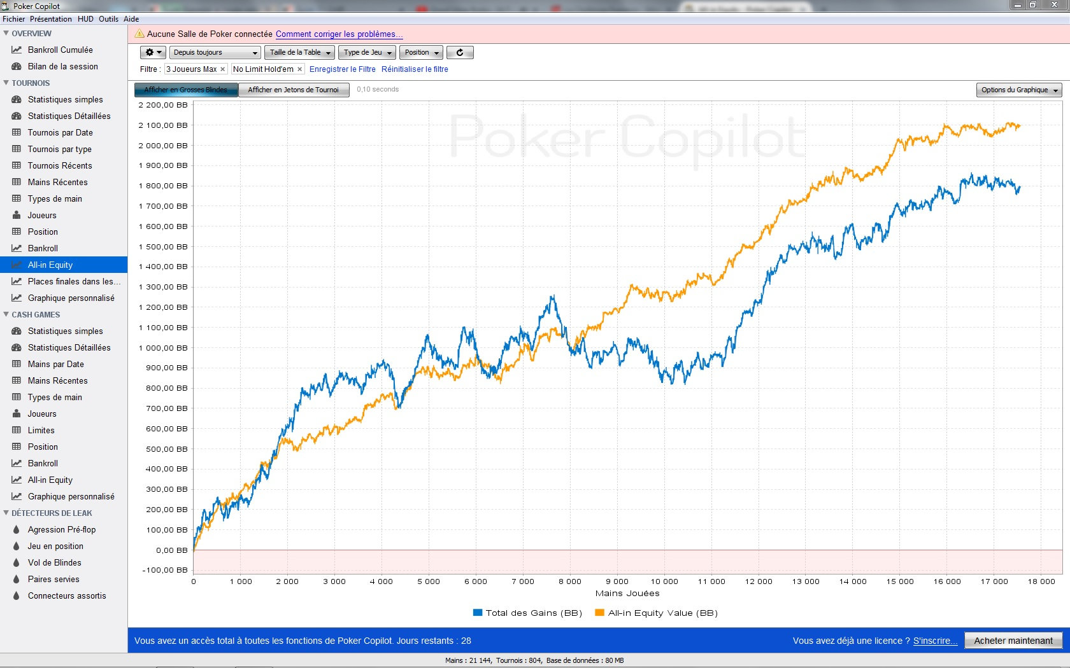Click the table icon beside Tournois par type
Screen dimensions: 1070x668
point(17,149)
